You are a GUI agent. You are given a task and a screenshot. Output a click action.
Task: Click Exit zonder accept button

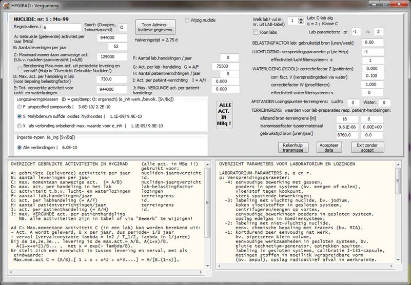367,148
